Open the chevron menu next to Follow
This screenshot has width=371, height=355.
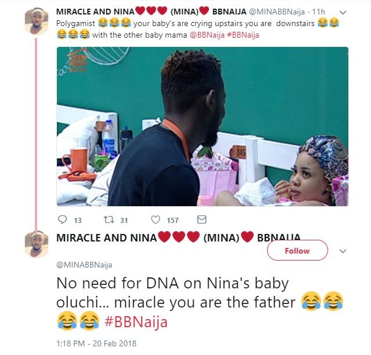pos(343,251)
